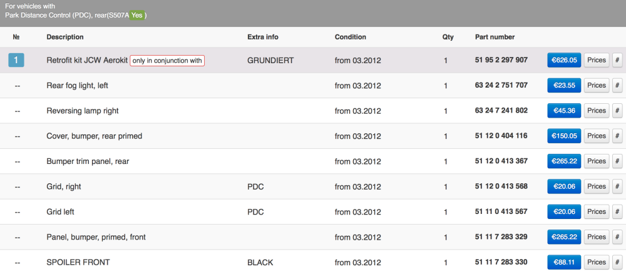Click the # button for part 51 95 2 297 907

pos(617,60)
